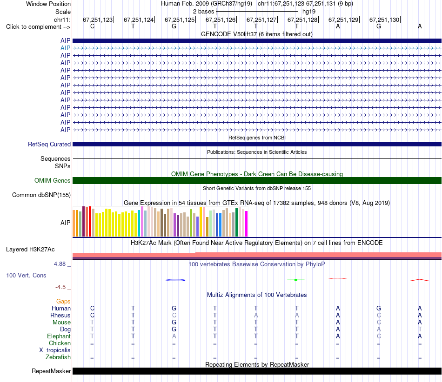Click the dark blue RefSeq Curated gene bar

click(x=257, y=144)
